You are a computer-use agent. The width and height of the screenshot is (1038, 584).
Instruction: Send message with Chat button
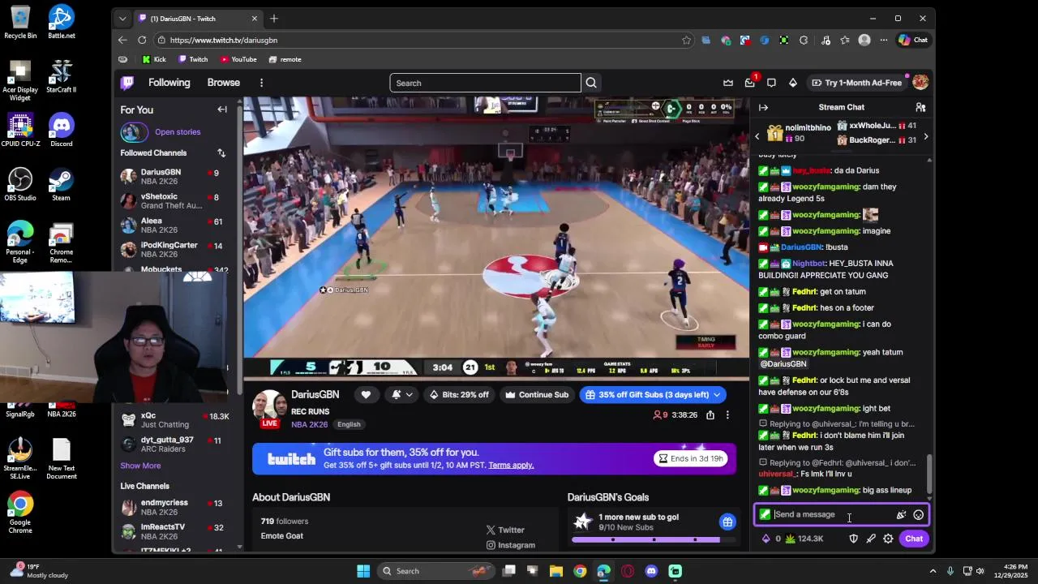914,539
